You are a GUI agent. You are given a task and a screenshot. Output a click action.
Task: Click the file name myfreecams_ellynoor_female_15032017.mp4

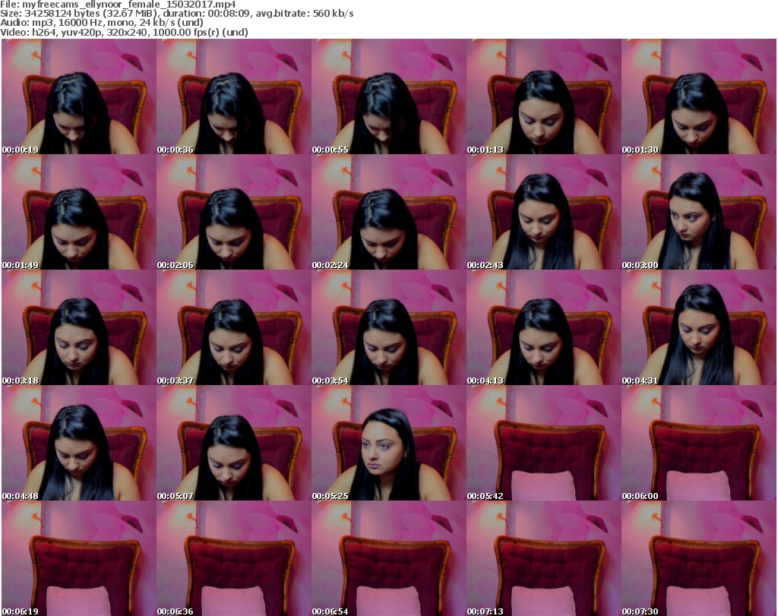point(129,5)
